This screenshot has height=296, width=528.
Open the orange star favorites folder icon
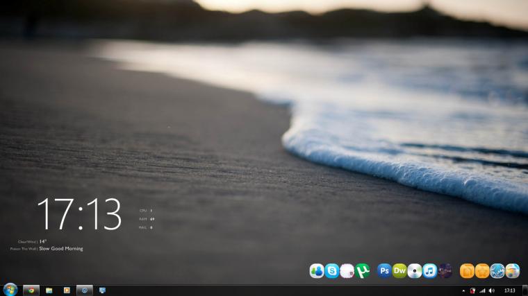pyautogui.click(x=482, y=271)
